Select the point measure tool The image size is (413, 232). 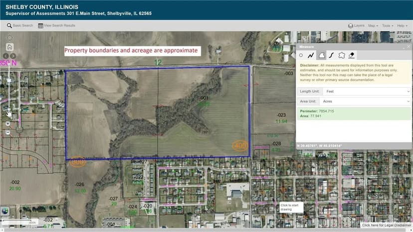[301, 55]
